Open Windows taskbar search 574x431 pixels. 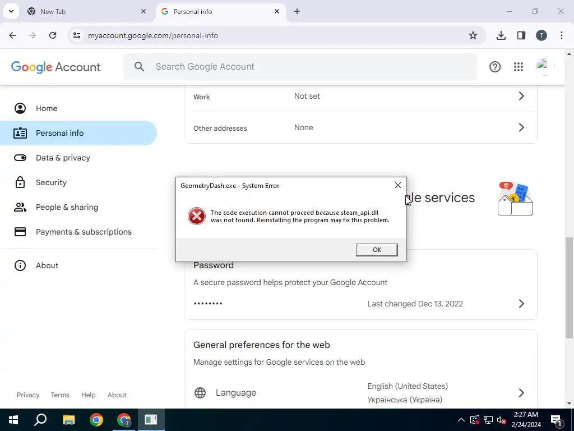click(40, 420)
